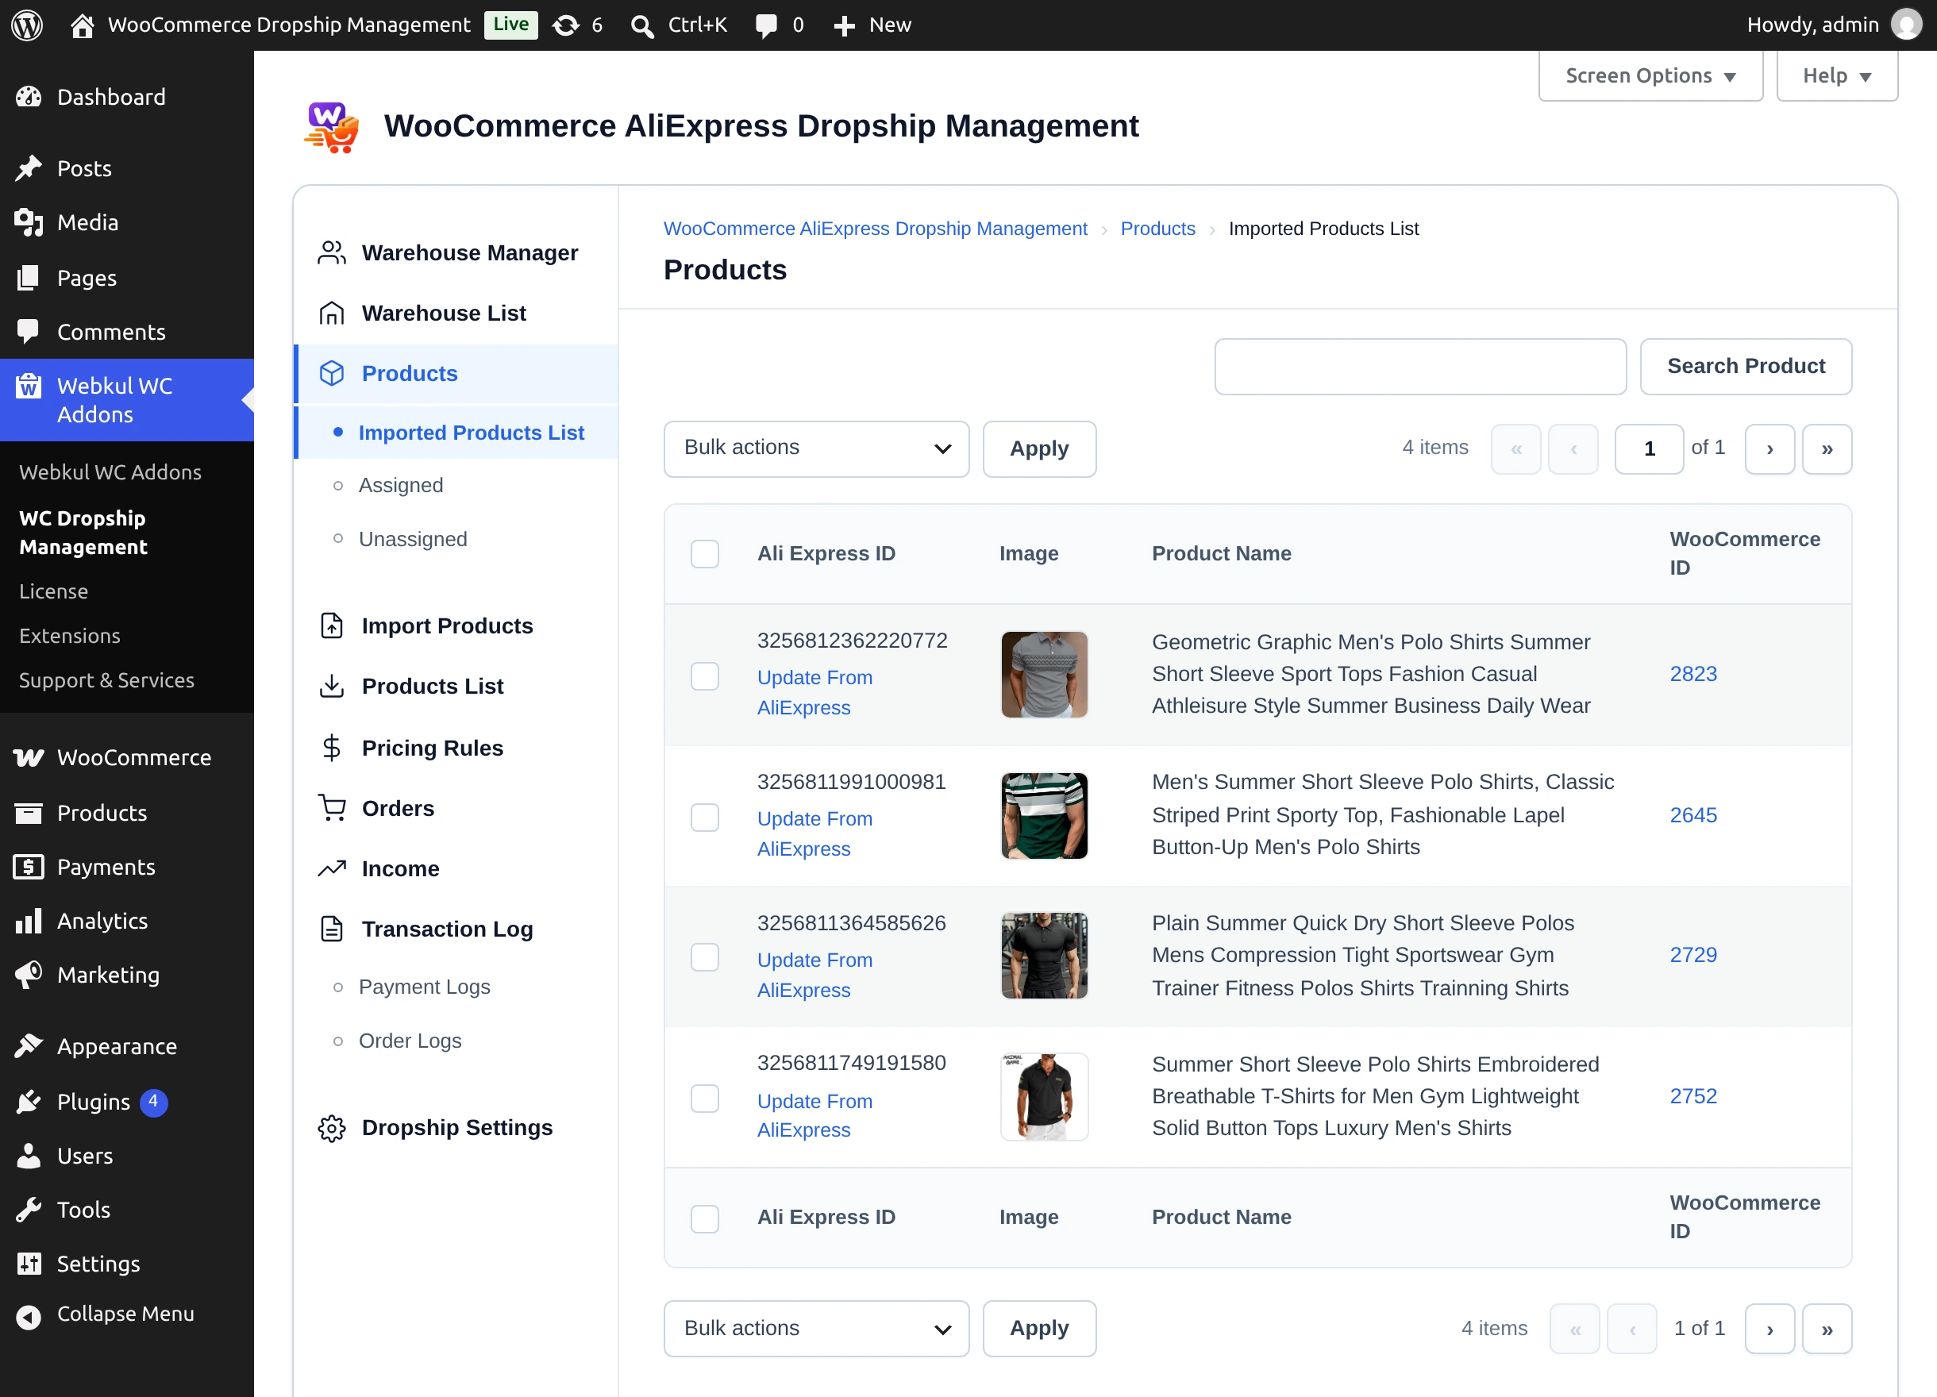Click the Warehouse List house icon
Image resolution: width=1937 pixels, height=1397 pixels.
(331, 314)
